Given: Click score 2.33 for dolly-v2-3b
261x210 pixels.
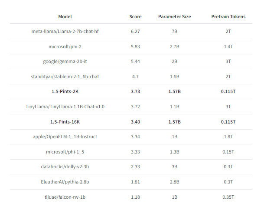Looking at the screenshot, I should tap(135, 167).
